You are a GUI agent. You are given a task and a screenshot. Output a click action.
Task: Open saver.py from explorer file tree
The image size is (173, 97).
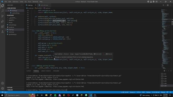point(11,32)
